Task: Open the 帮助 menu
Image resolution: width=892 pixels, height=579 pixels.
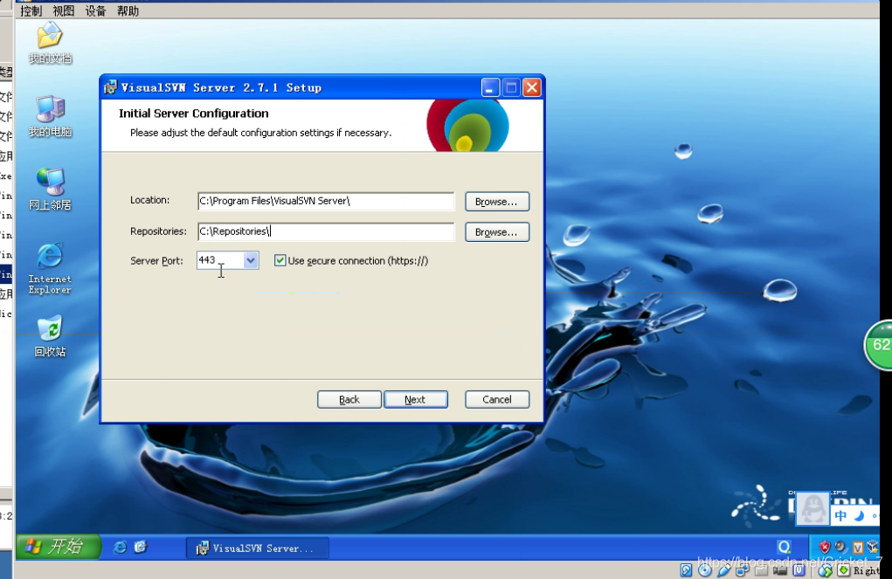Action: point(128,10)
